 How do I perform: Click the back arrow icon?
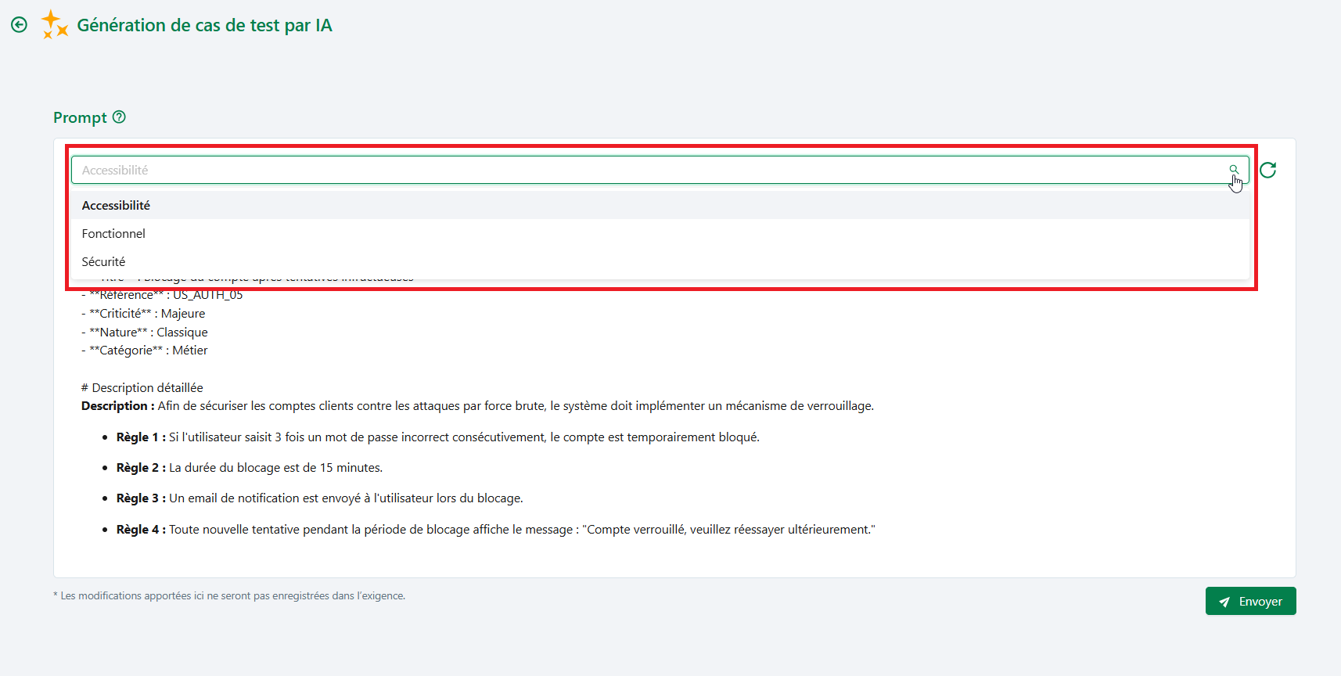[x=20, y=25]
